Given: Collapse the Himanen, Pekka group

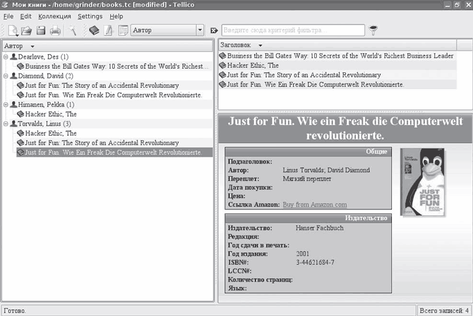Looking at the screenshot, I should point(5,105).
